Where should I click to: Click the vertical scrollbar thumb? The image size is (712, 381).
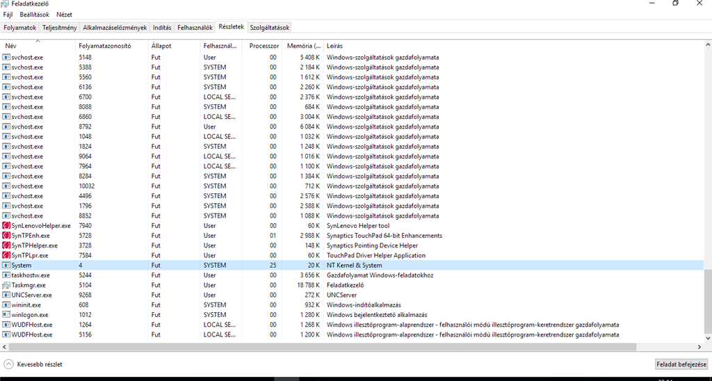tap(707, 300)
